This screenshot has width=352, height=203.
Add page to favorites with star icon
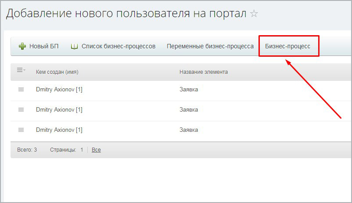(x=254, y=14)
